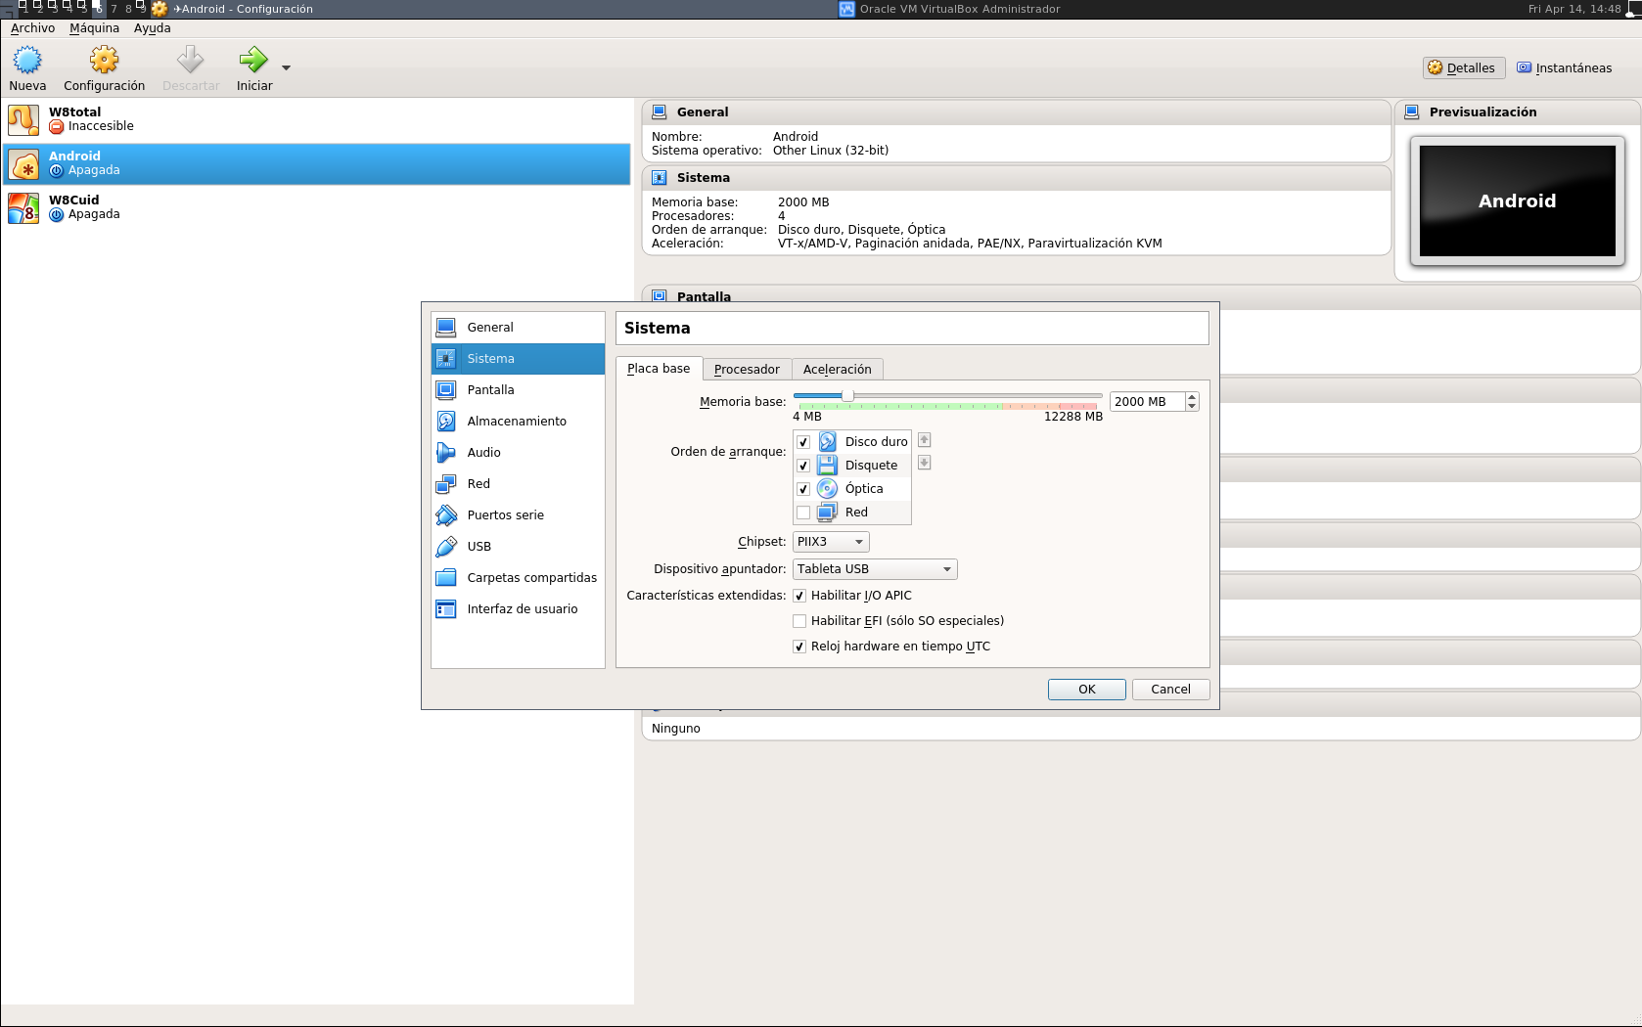Click the Nueva toolbar icon
Viewport: 1642px width, 1027px height.
tap(27, 61)
